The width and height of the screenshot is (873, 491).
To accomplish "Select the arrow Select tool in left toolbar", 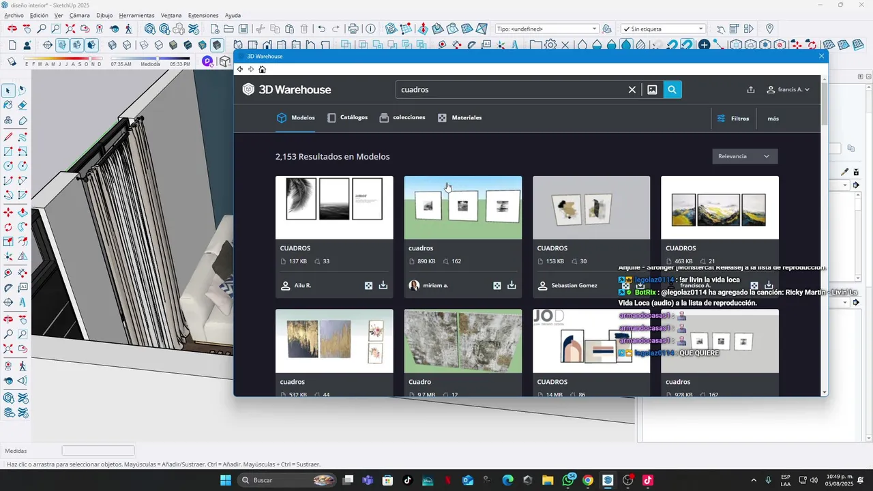I will (8, 91).
